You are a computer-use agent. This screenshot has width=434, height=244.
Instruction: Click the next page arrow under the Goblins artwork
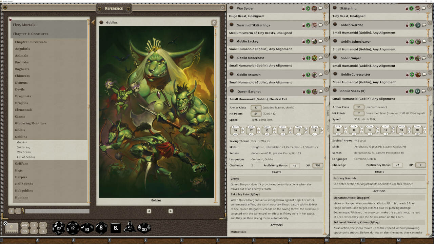tap(171, 211)
